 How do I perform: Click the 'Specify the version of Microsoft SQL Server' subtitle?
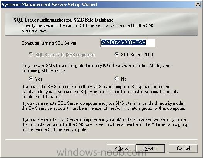tap(88, 28)
